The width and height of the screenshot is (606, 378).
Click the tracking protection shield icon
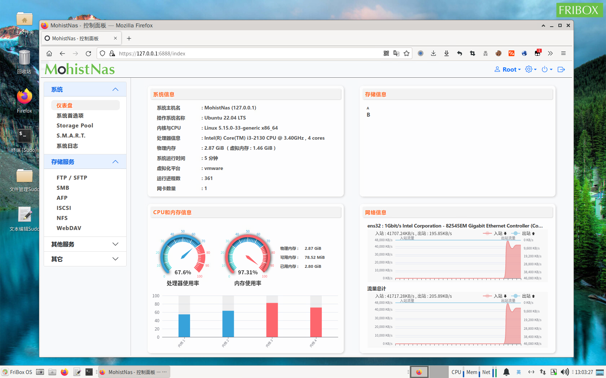pos(102,53)
